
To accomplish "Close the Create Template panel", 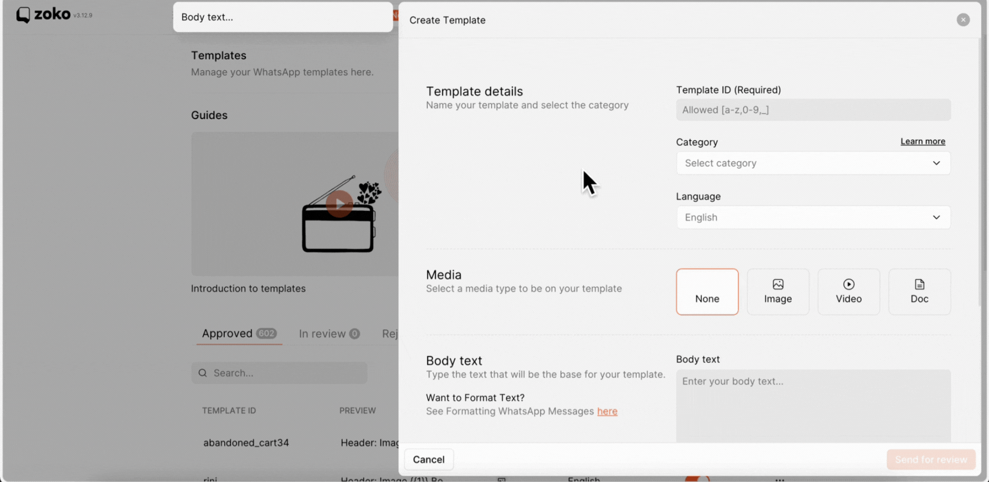I will coord(963,19).
